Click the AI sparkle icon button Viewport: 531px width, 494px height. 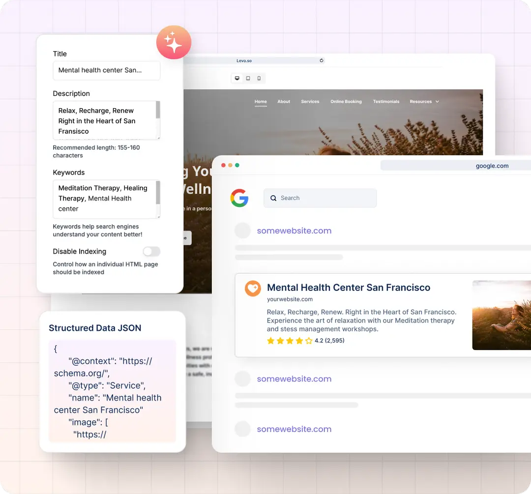pos(174,42)
